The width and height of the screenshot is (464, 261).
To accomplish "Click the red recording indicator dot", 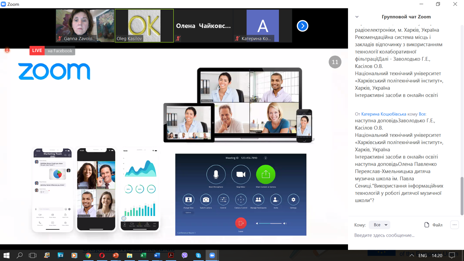I will pyautogui.click(x=7, y=50).
